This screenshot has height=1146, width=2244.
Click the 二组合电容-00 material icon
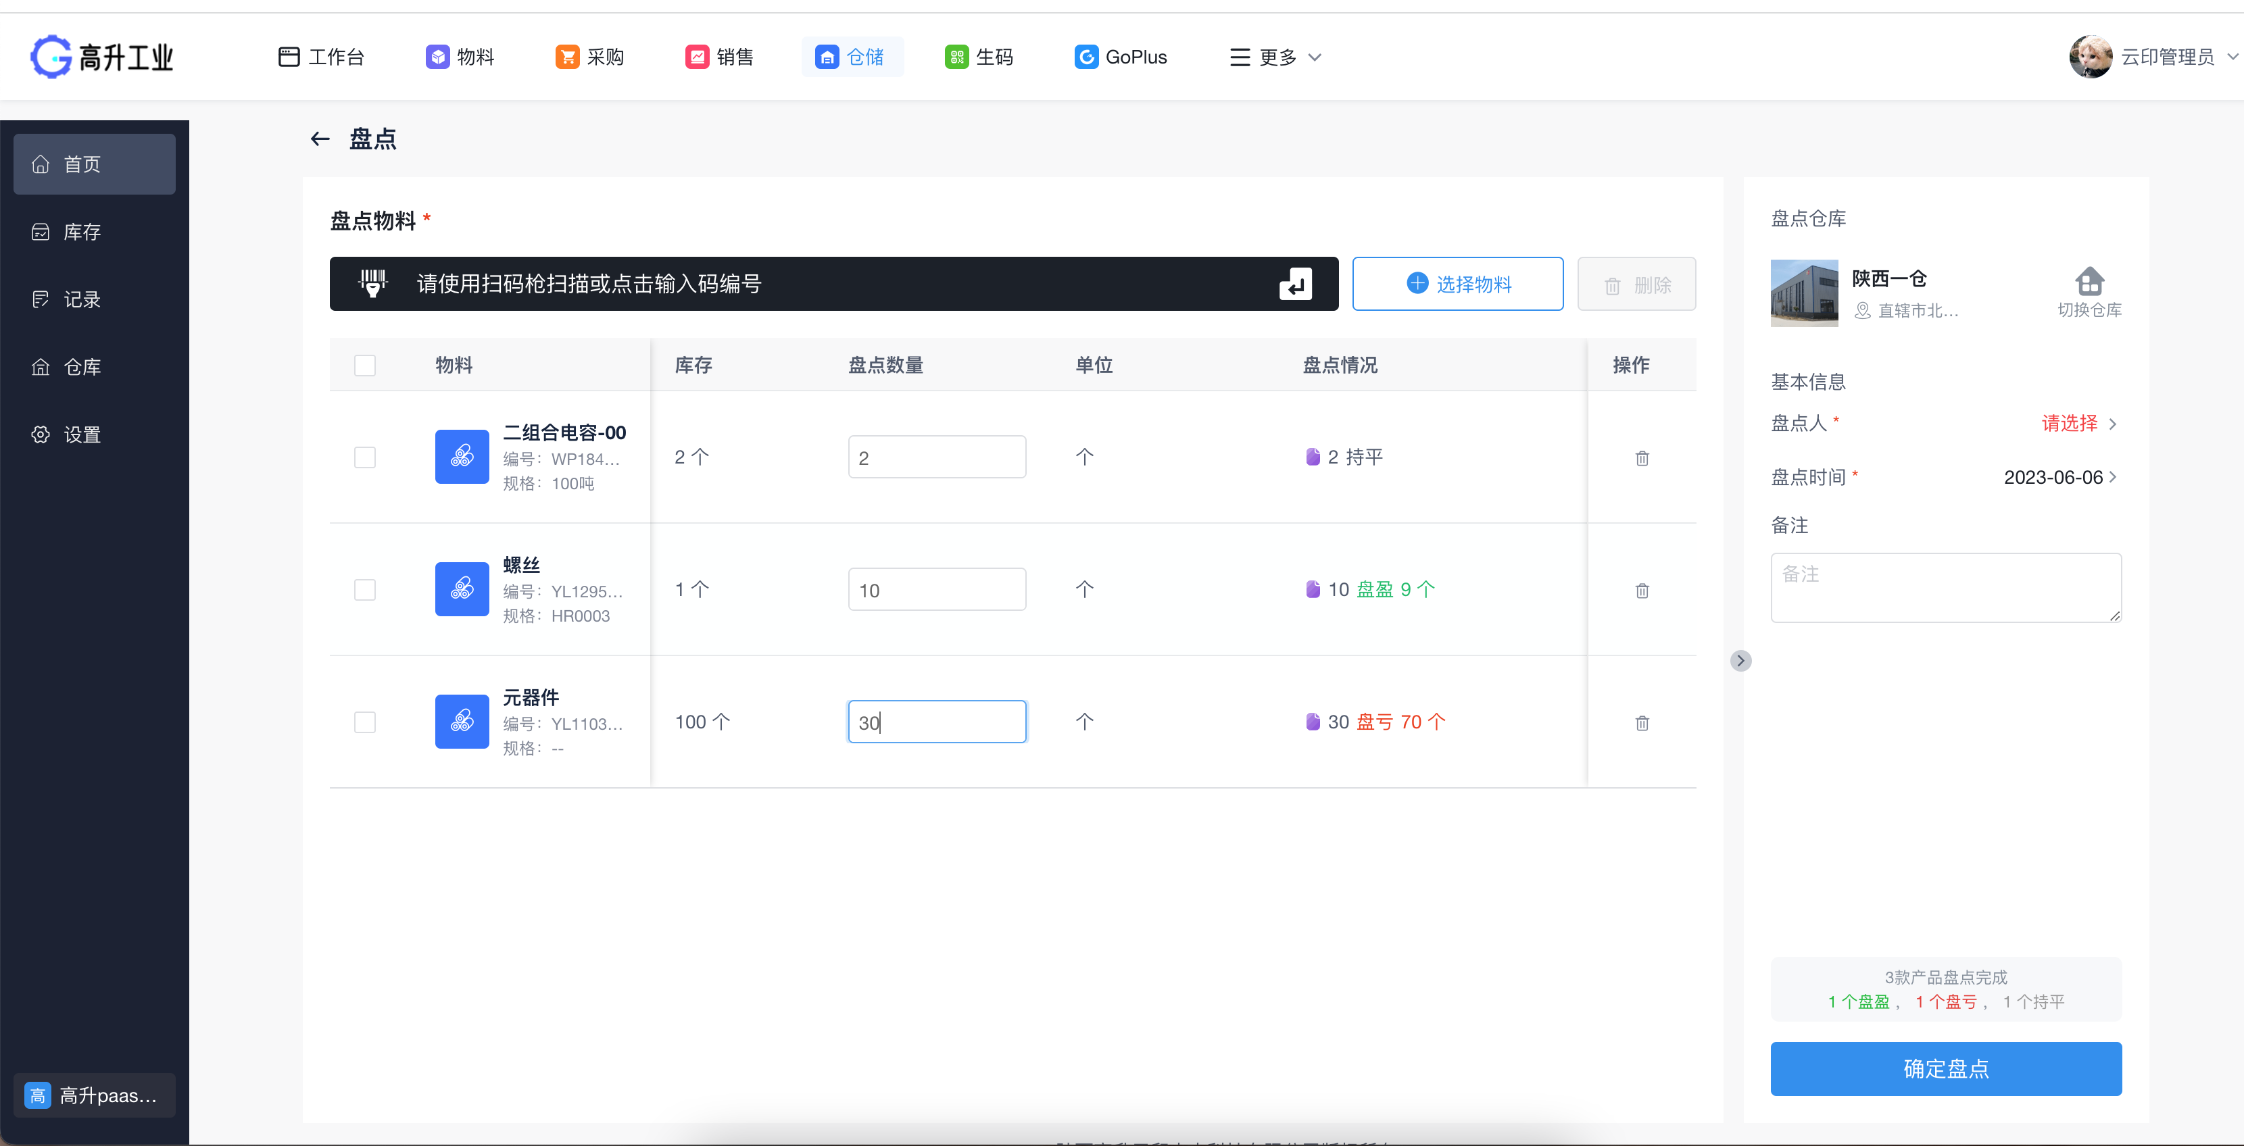462,456
